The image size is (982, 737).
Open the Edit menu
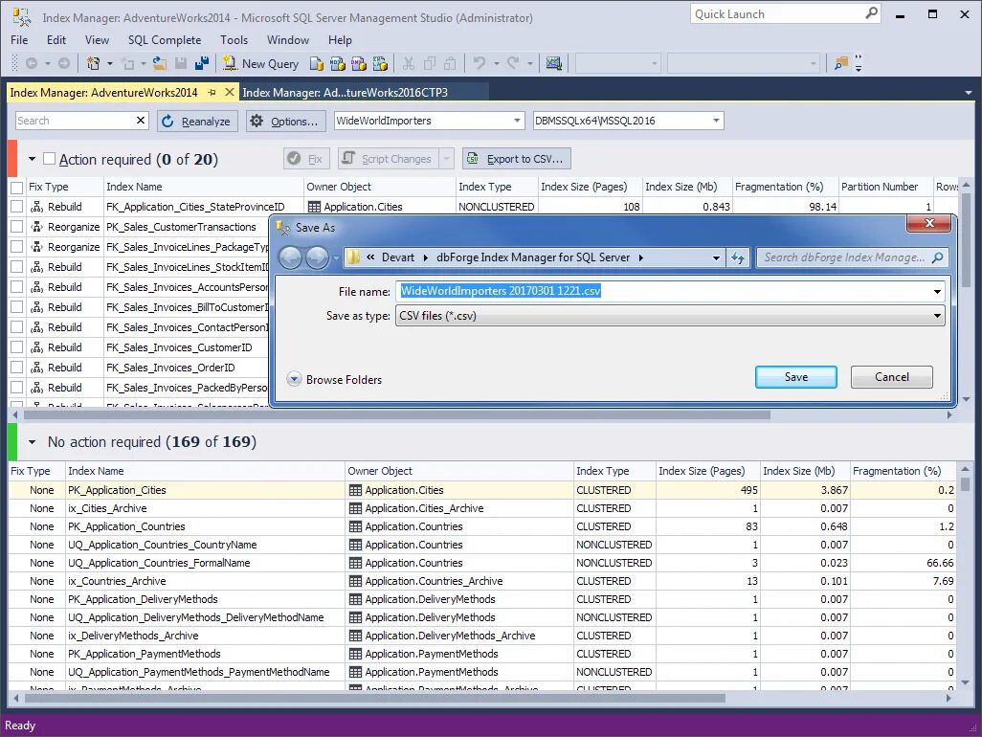pyautogui.click(x=56, y=39)
